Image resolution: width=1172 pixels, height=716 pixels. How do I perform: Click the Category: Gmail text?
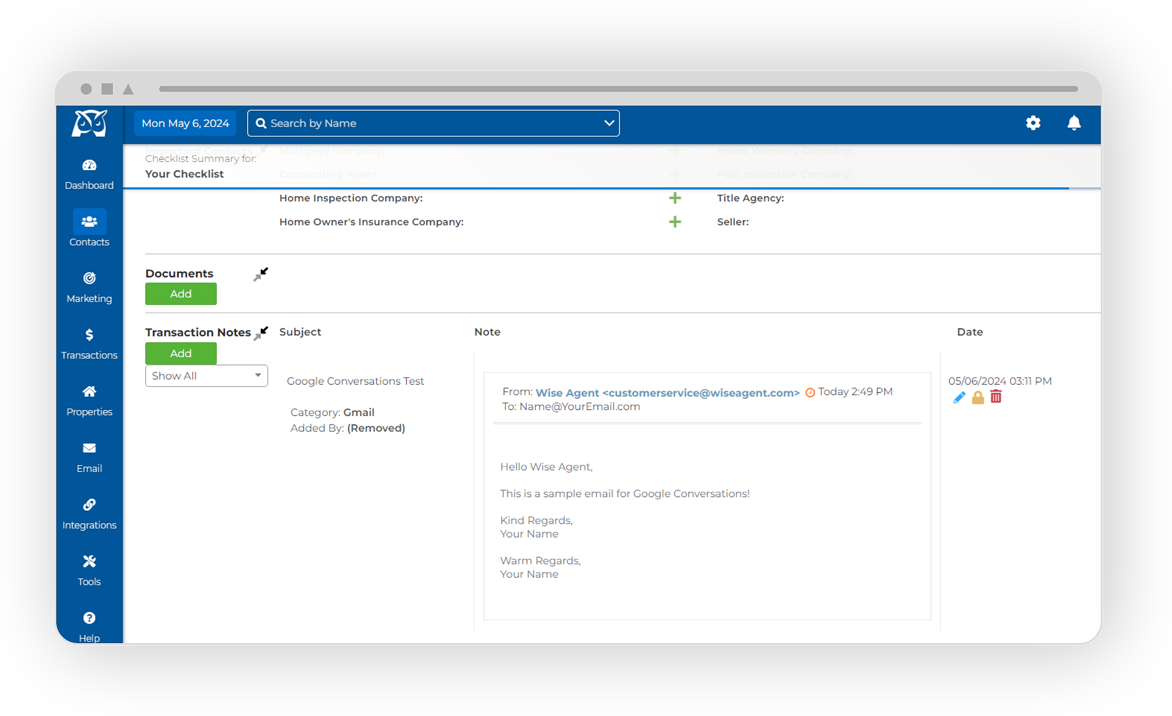[x=332, y=412]
